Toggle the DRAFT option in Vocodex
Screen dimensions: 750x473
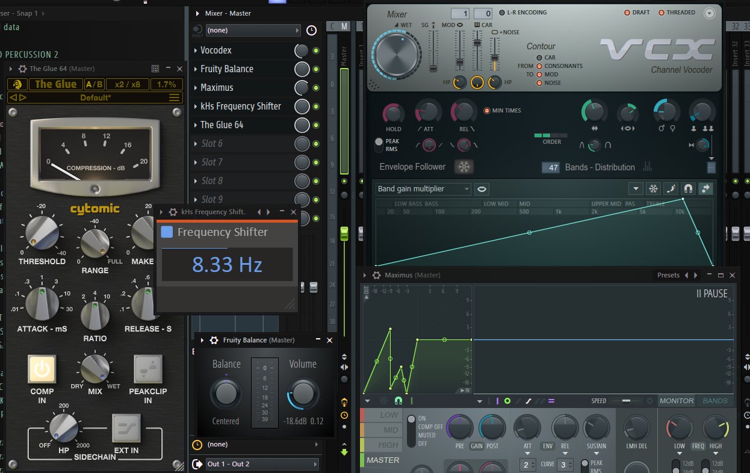tap(627, 13)
